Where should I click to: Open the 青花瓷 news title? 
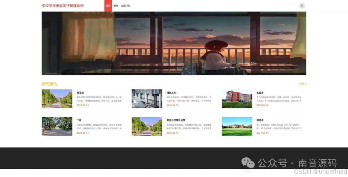point(80,93)
